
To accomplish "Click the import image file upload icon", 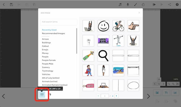I will tap(42, 95).
